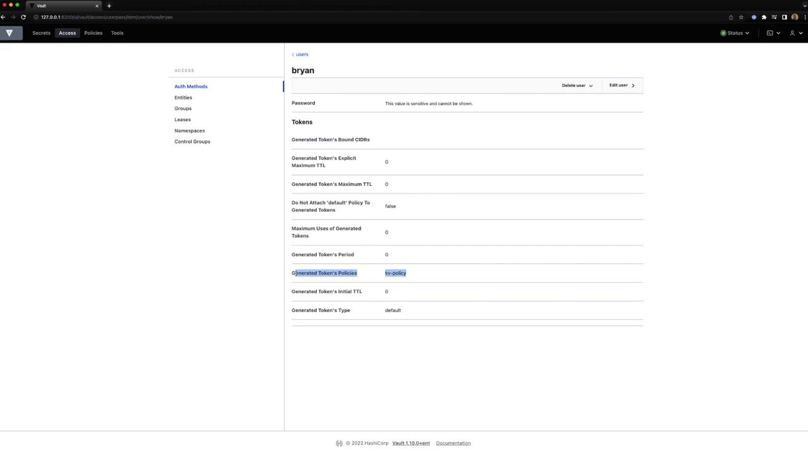Click the Vault logo home icon
Image resolution: width=808 pixels, height=454 pixels.
pyautogui.click(x=9, y=33)
